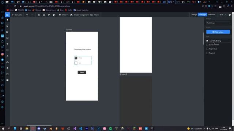Image resolution: width=234 pixels, height=131 pixels.
Task: Enable the Survey element checkbox
Action: [x=207, y=45]
